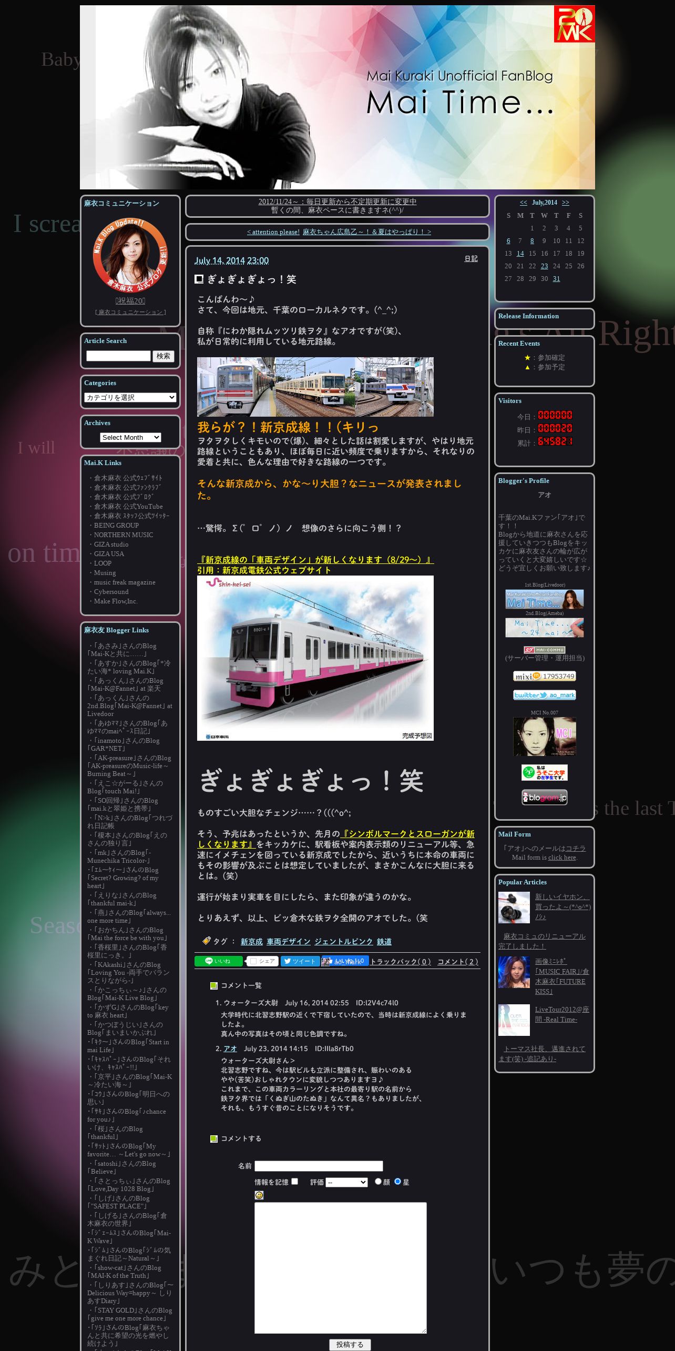Open the GIZA studio link
675x1351 pixels.
point(111,545)
